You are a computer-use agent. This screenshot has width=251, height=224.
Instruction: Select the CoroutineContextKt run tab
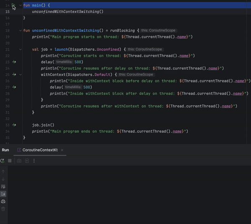click(39, 150)
